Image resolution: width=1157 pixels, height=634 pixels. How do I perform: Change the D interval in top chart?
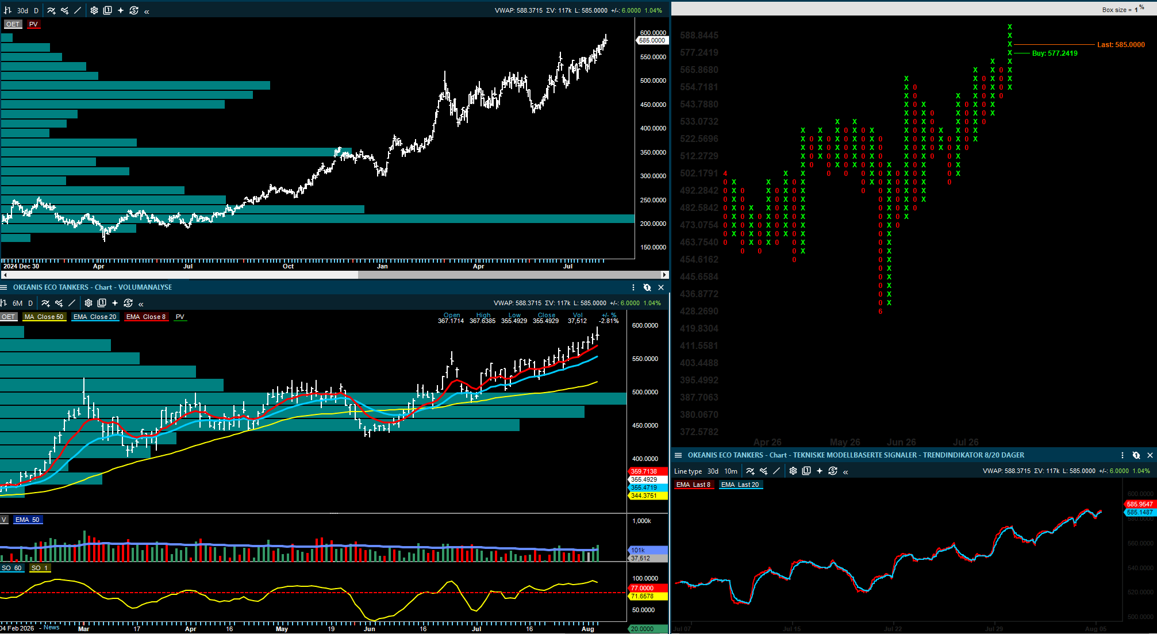coord(36,10)
